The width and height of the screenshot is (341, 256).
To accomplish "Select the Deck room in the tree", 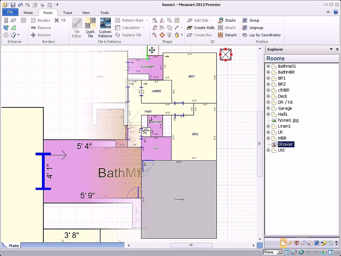I will tap(282, 96).
